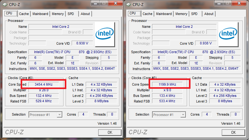
Task: Click Cores value 4 in right window
Action: (x=207, y=114)
